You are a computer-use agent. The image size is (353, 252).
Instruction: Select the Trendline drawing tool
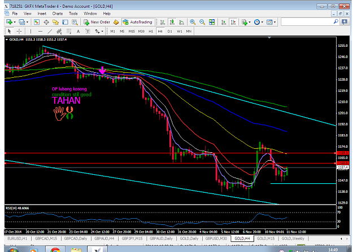[x=50, y=31]
